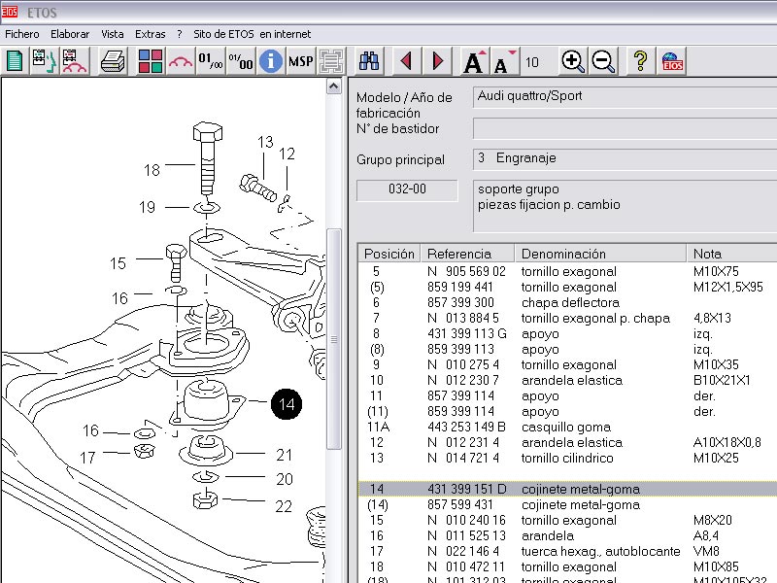This screenshot has width=777, height=583.
Task: Open the Vista menu
Action: point(113,34)
